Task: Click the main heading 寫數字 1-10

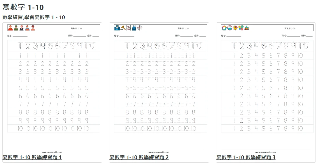Action: click(x=23, y=7)
